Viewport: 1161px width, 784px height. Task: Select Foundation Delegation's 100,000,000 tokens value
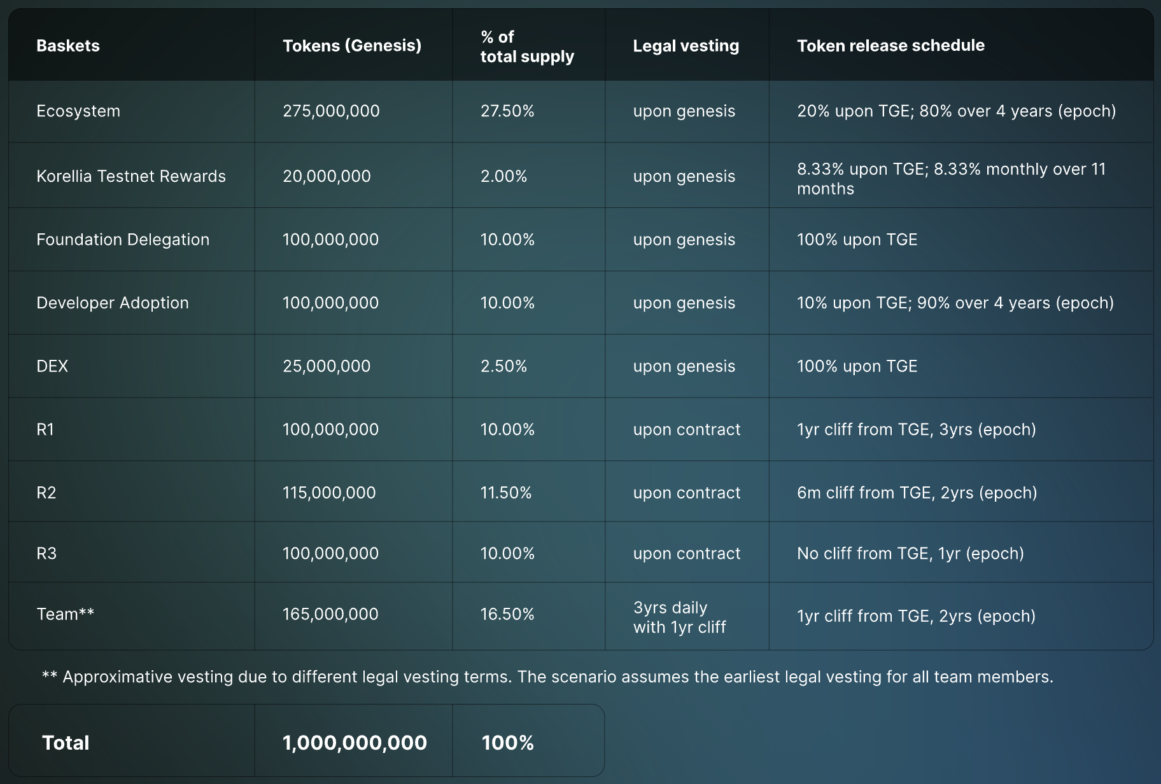point(330,240)
